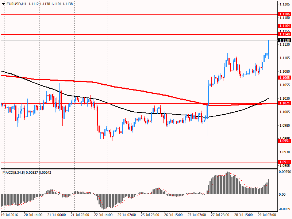The width and height of the screenshot is (292, 219).
Task: Click the MACD(5,34,5) indicator label
Action: (x=14, y=173)
